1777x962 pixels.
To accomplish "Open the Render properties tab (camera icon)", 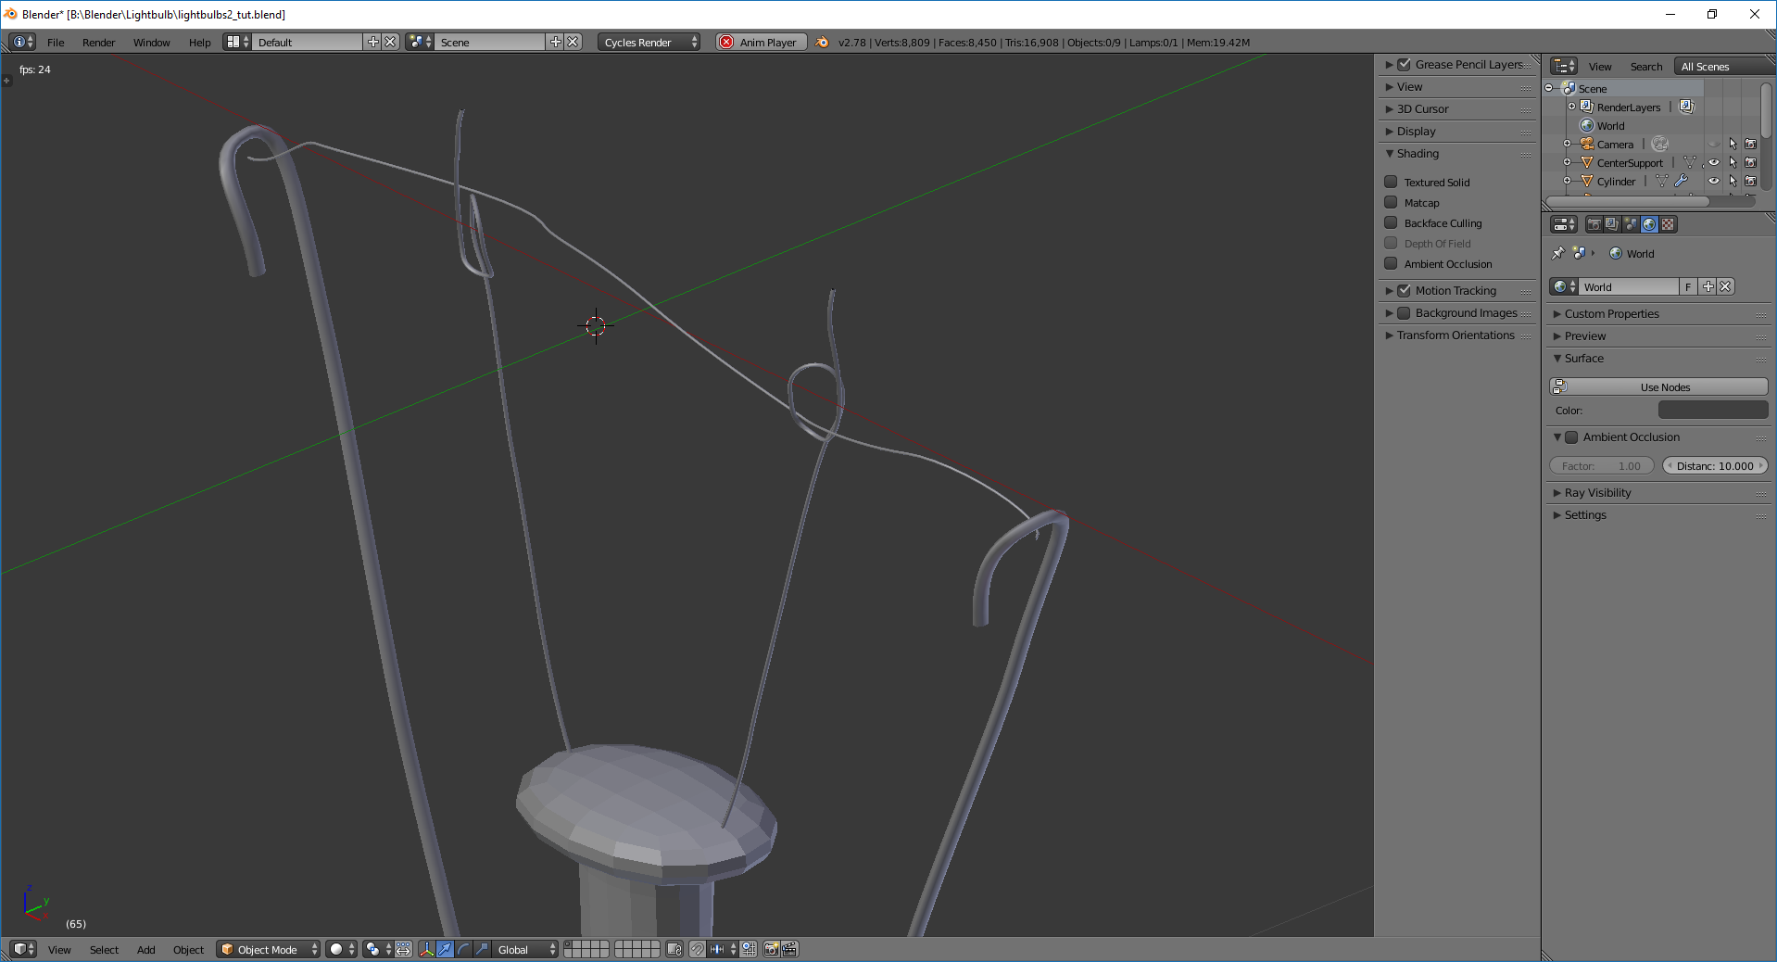I will pyautogui.click(x=1594, y=223).
